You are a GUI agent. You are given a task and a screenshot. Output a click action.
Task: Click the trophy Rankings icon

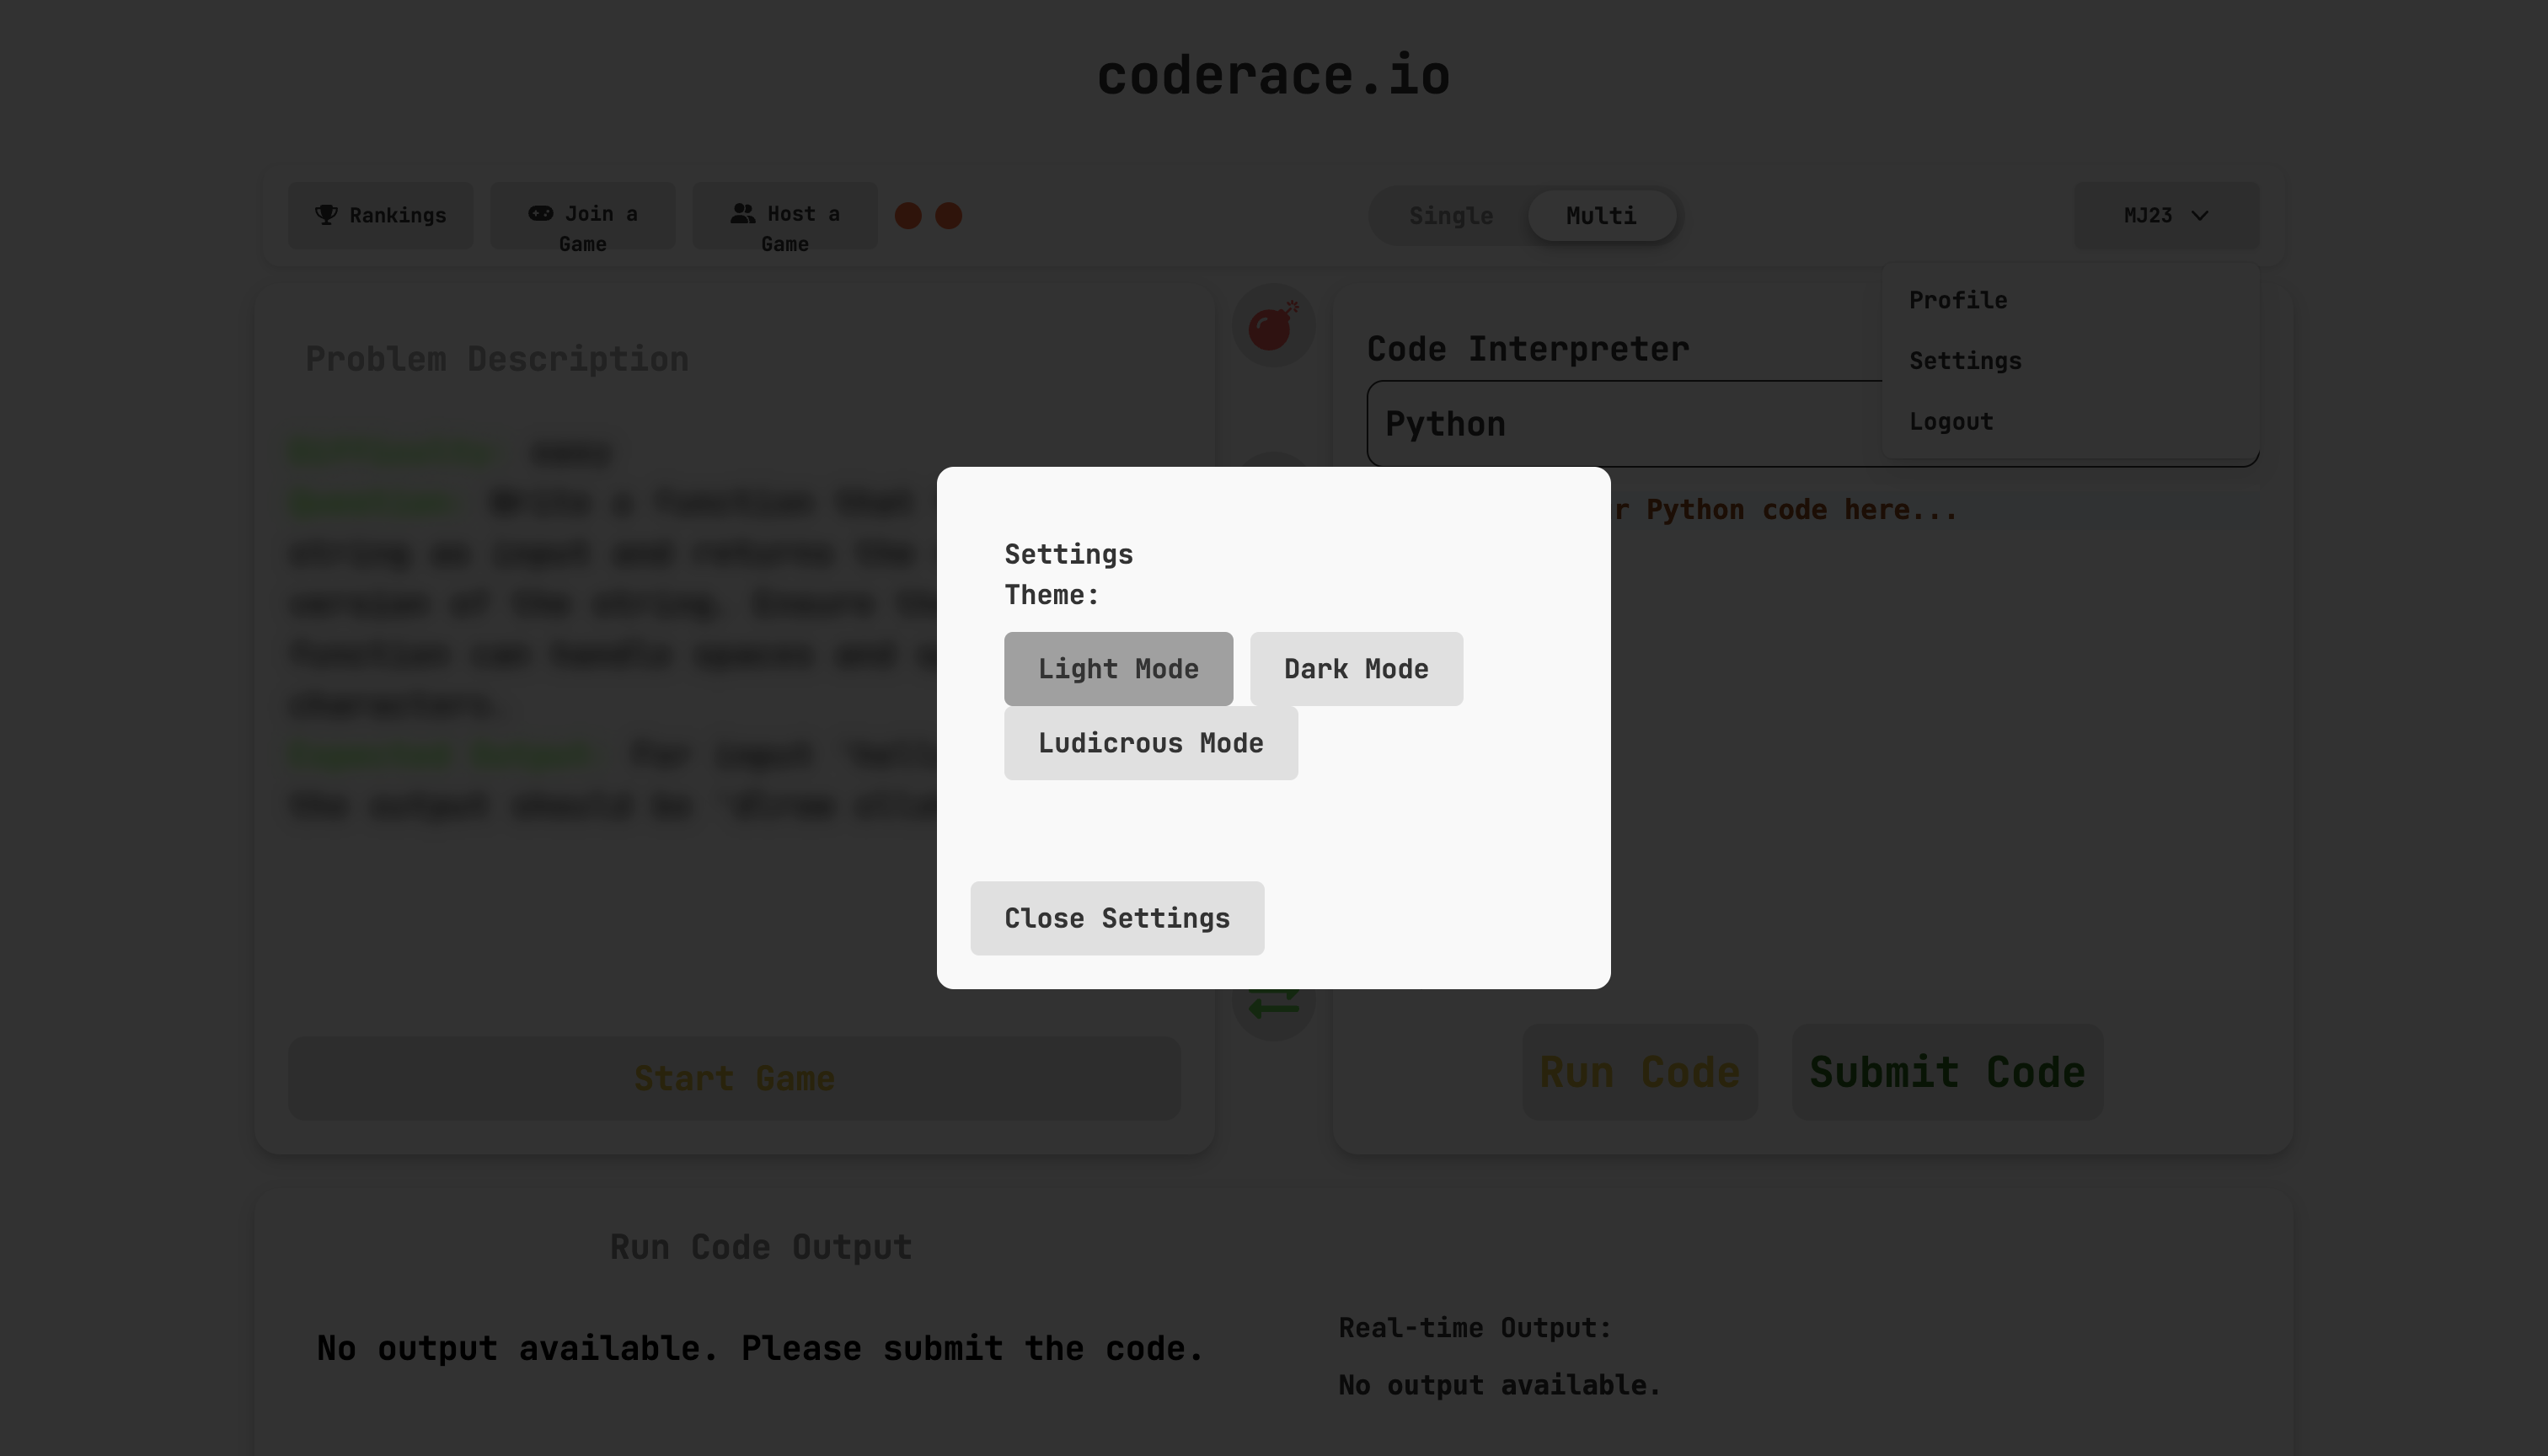pos(326,214)
